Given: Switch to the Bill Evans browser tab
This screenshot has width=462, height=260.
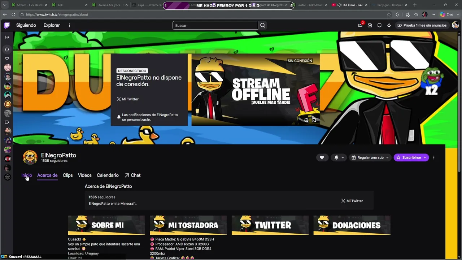Looking at the screenshot, I should (x=349, y=5).
